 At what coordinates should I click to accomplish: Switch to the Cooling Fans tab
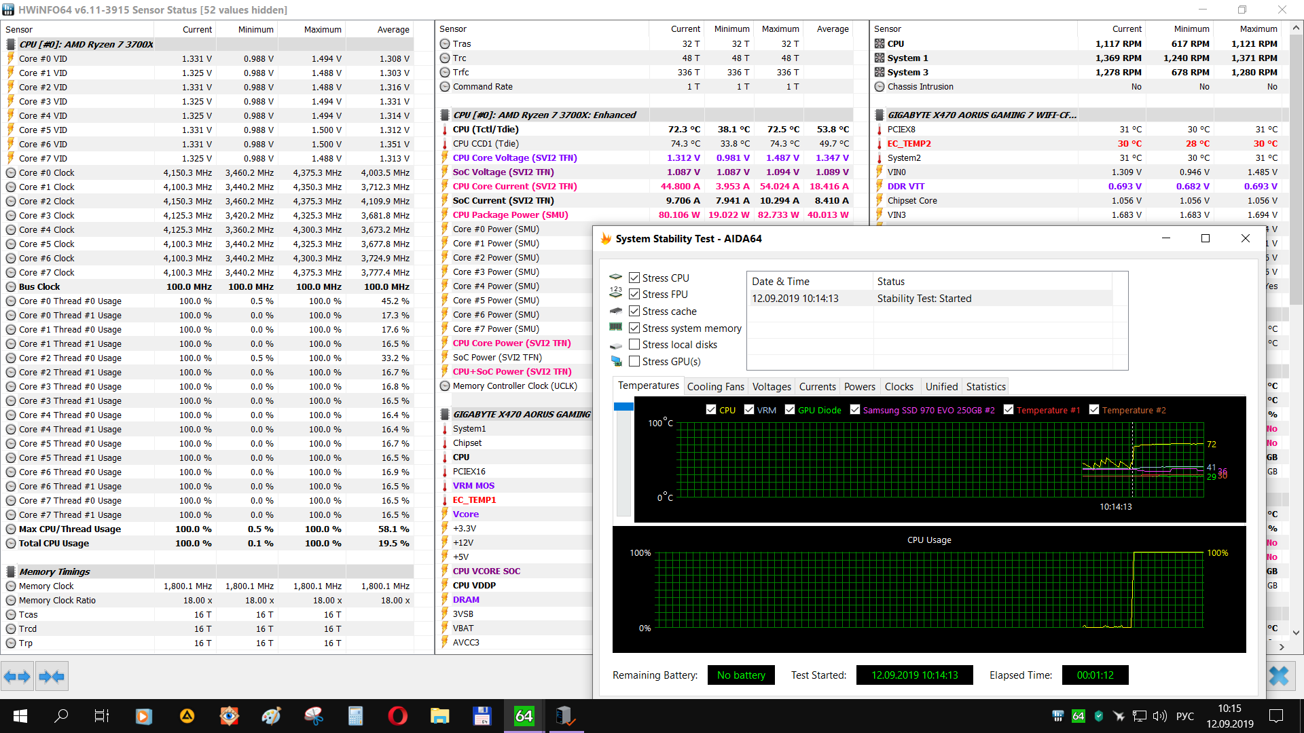pos(715,386)
